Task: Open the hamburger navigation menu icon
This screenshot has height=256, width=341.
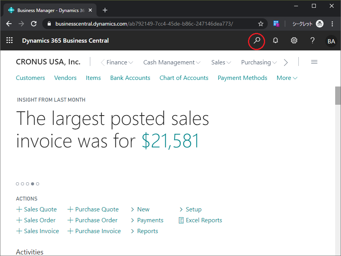Action: click(314, 62)
